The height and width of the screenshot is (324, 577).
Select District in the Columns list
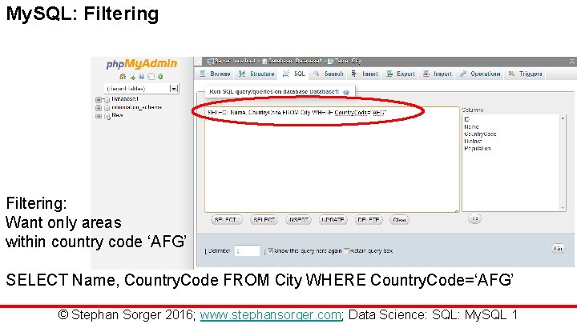(473, 142)
